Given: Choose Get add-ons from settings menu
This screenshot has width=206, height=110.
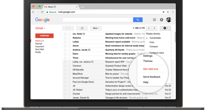Looking at the screenshot, I should pyautogui.click(x=151, y=69).
